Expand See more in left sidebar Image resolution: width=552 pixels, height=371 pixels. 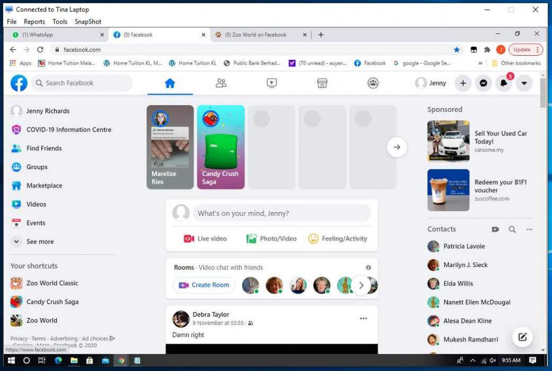click(40, 241)
